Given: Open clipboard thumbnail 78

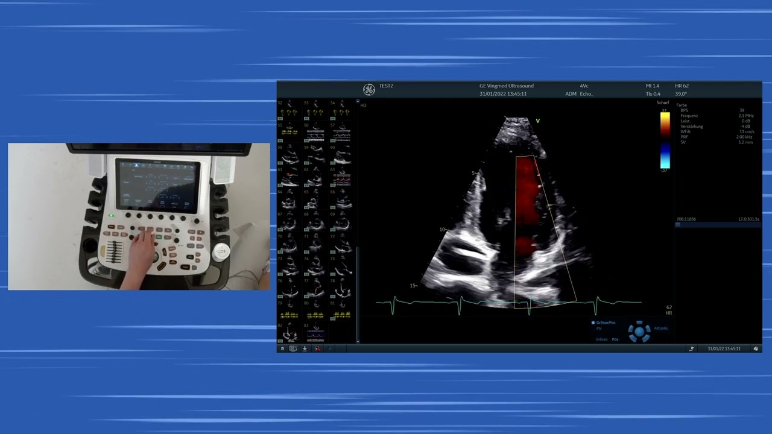Looking at the screenshot, I should coord(341,288).
